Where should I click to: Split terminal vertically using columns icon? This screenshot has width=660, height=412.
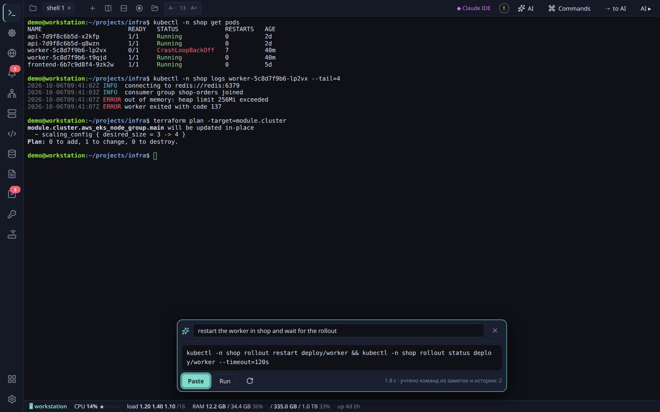[x=108, y=8]
